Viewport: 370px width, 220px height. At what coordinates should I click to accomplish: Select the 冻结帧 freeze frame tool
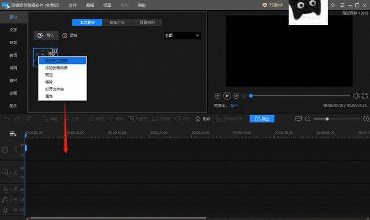click(x=161, y=119)
